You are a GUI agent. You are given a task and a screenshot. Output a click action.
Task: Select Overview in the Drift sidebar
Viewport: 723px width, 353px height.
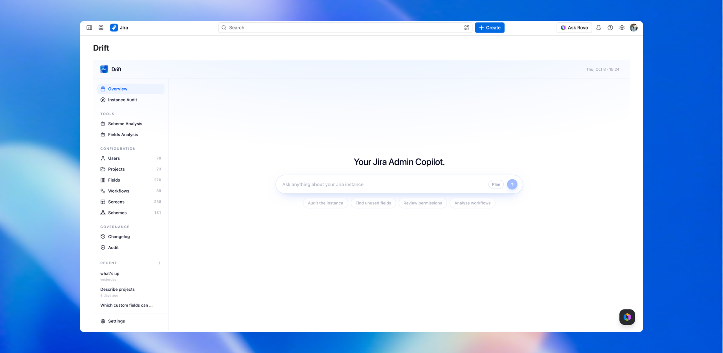[x=130, y=89]
